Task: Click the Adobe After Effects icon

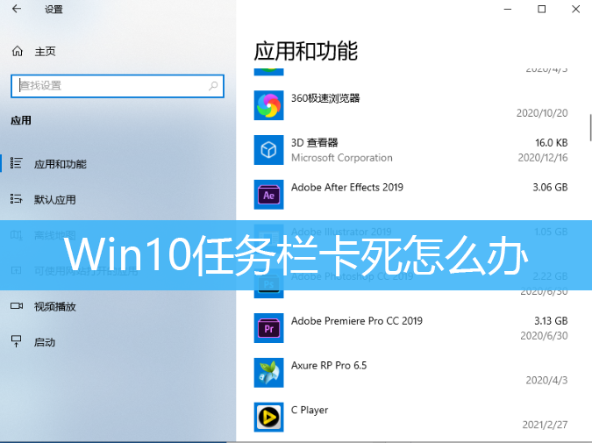Action: [x=267, y=195]
